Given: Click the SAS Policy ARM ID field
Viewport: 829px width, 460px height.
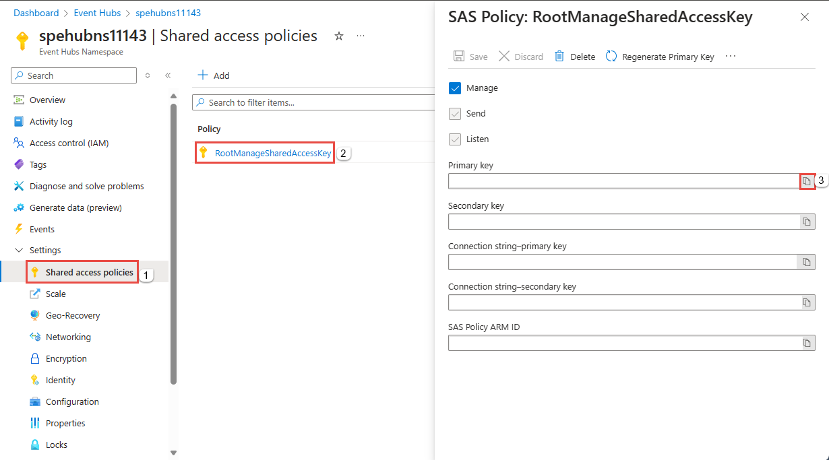Looking at the screenshot, I should pos(623,343).
